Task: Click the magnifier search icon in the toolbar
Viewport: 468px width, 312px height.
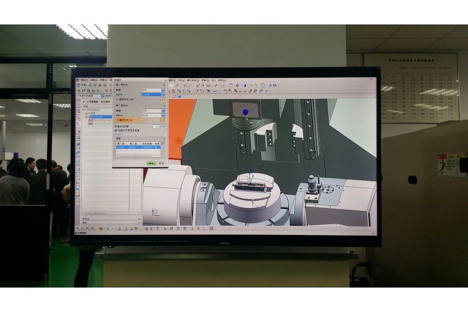Action: [177, 86]
